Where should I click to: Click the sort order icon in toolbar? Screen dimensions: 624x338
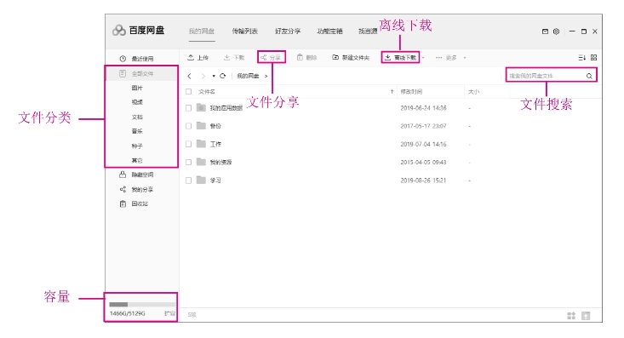(x=581, y=58)
